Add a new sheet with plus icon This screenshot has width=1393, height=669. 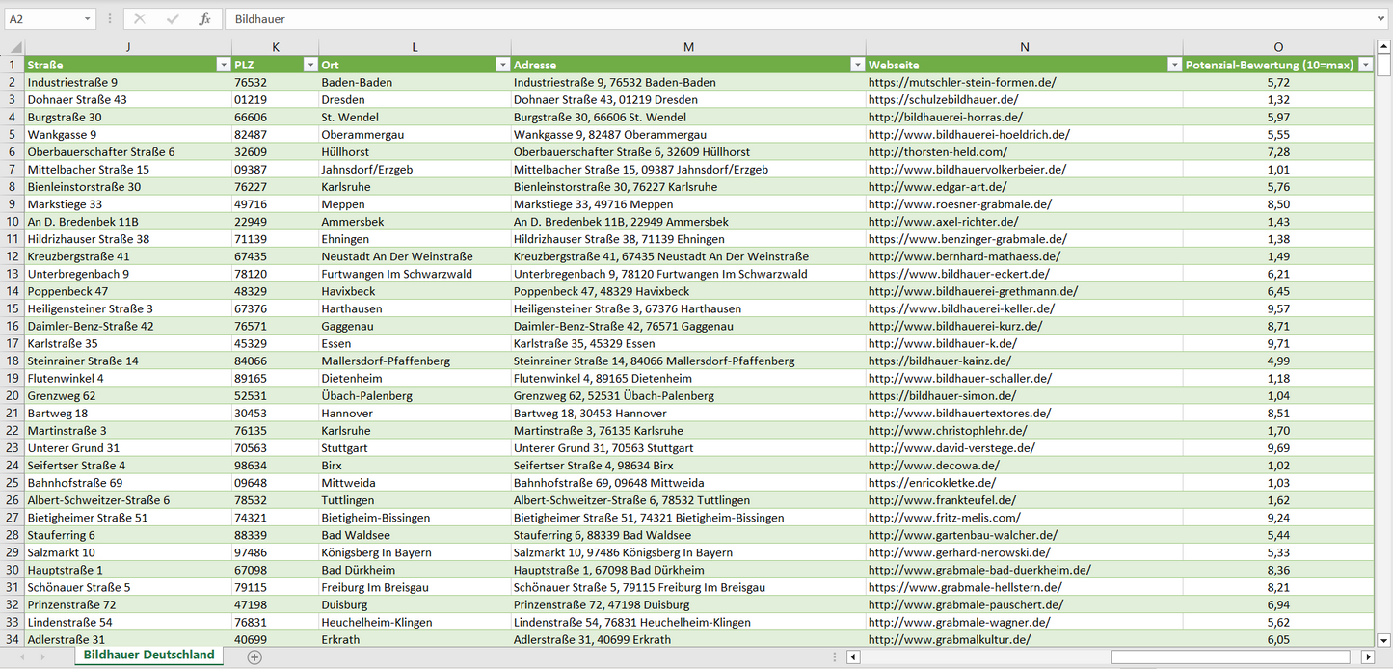pyautogui.click(x=254, y=656)
